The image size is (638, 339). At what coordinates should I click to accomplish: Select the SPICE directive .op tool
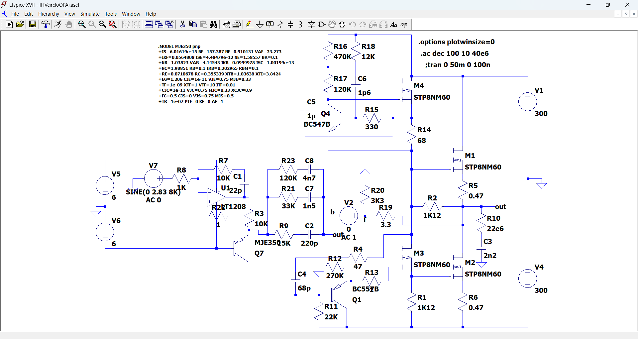tap(404, 24)
